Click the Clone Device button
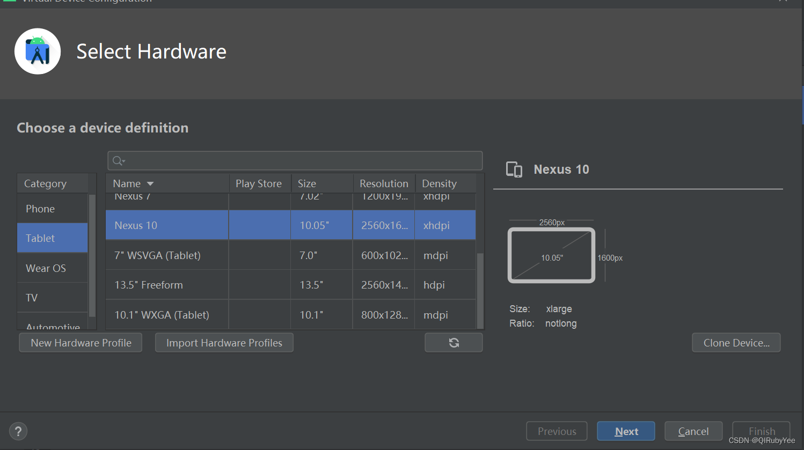Screen dimensions: 804x450 pyautogui.click(x=736, y=343)
